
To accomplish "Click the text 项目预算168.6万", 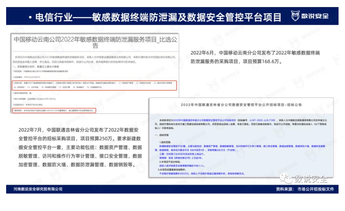I will coord(261,61).
